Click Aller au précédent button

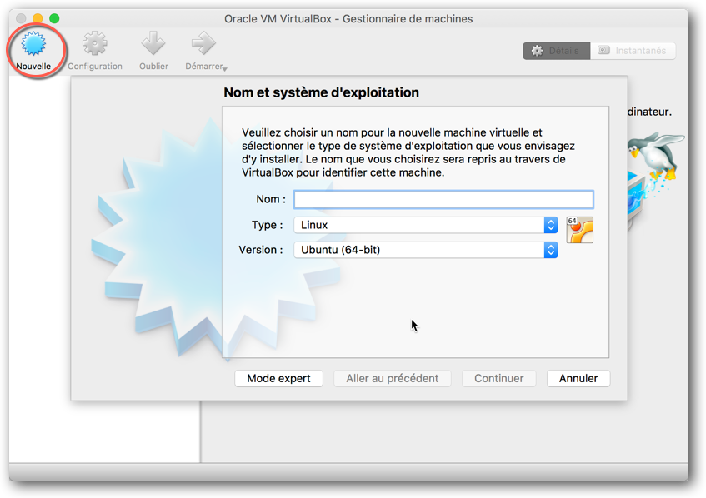point(392,378)
